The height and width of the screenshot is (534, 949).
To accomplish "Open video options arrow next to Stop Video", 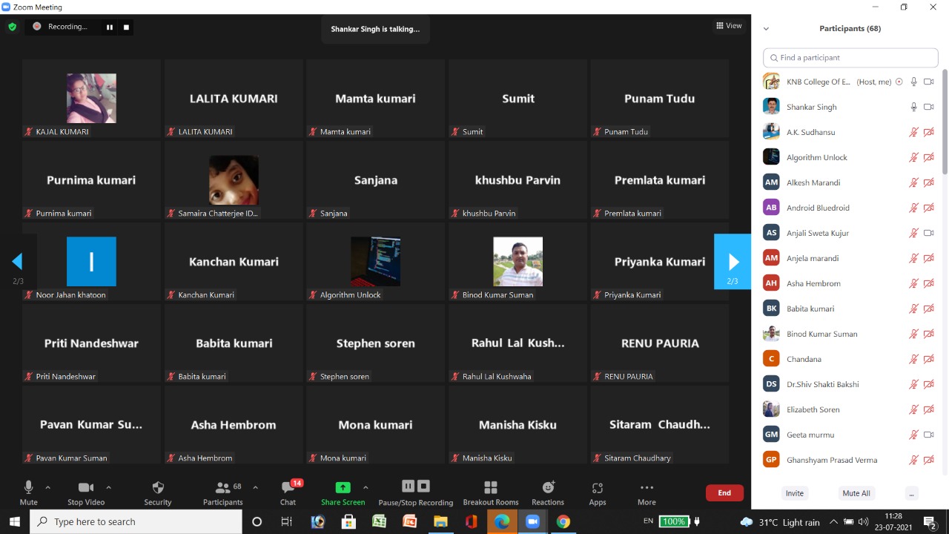I will coord(108,487).
